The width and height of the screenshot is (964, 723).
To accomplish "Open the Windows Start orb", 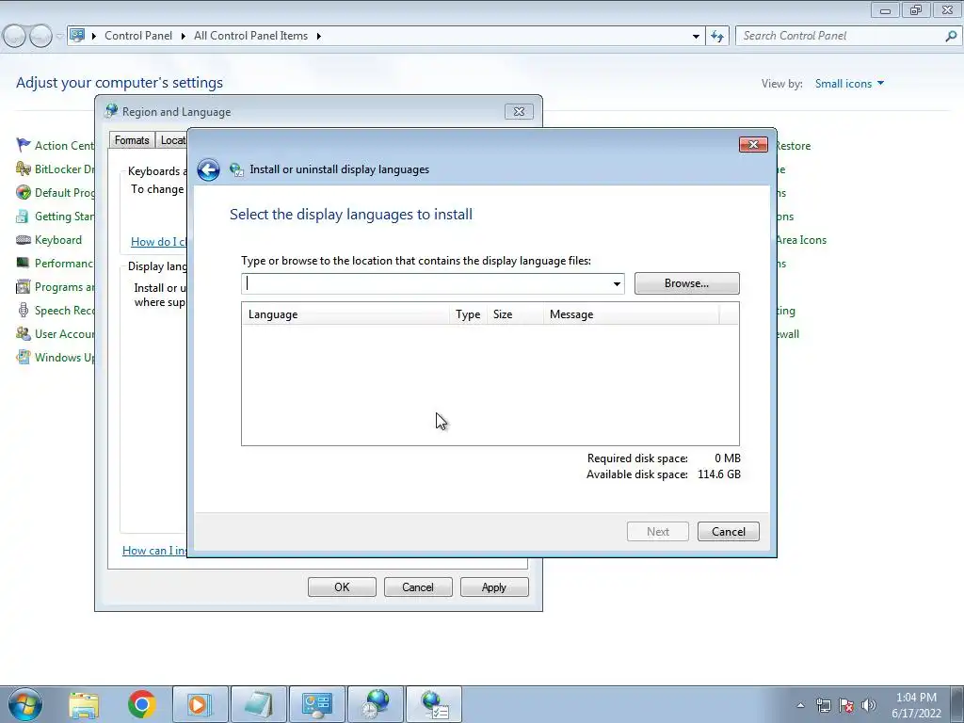I will tap(25, 704).
